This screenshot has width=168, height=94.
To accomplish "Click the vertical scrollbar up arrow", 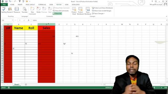I will 167,24.
